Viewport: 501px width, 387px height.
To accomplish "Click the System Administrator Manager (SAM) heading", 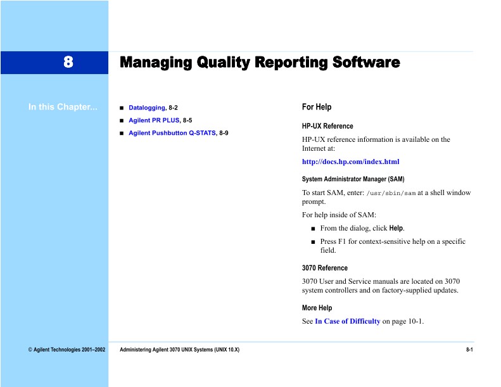I will 353,179.
